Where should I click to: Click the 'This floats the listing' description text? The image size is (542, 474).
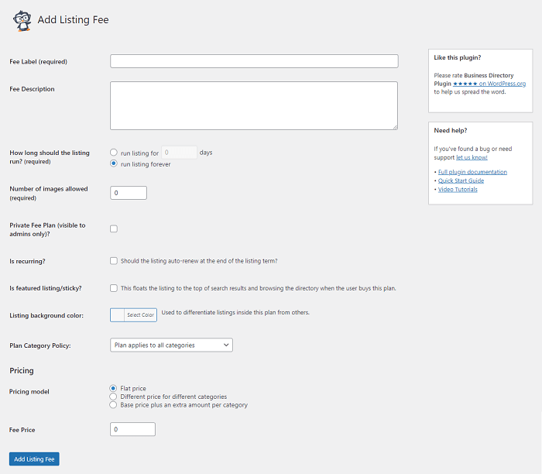click(258, 288)
